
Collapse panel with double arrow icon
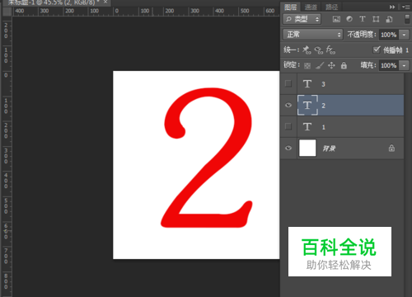coord(392,7)
